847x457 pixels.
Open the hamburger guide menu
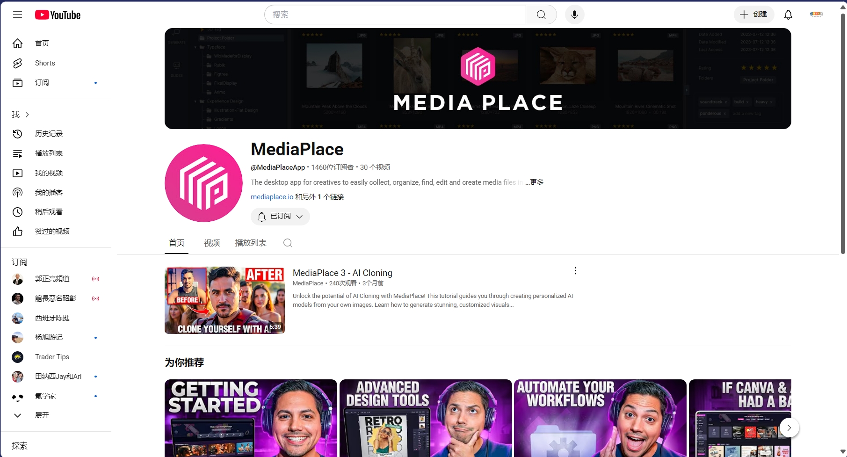click(17, 15)
